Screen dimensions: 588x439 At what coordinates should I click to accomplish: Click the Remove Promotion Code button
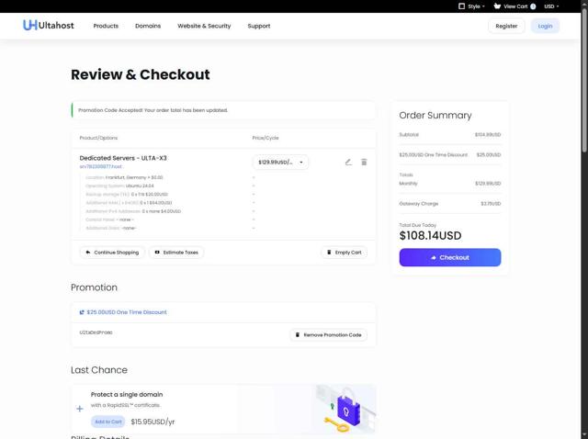[329, 335]
